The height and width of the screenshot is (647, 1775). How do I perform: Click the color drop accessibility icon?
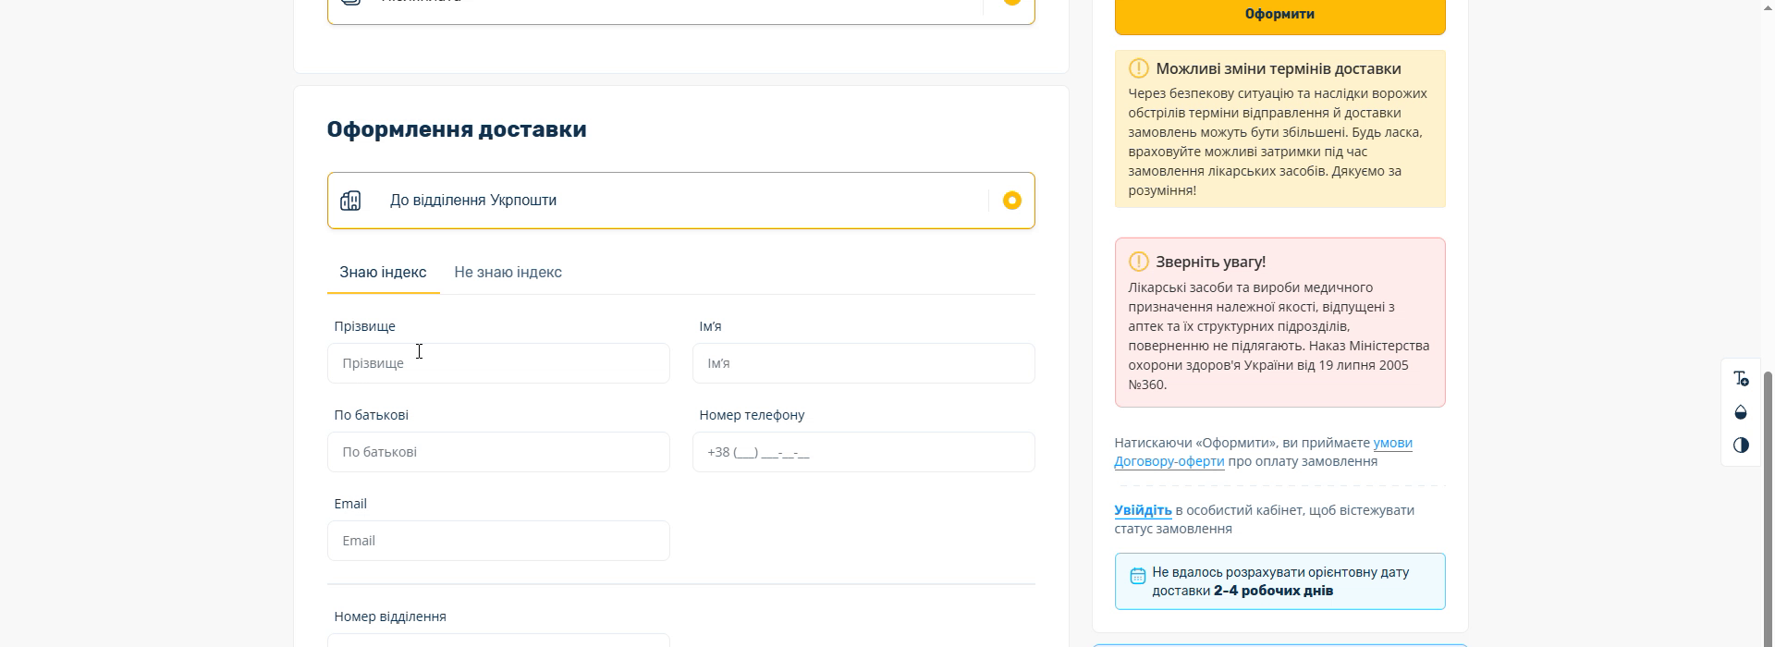click(1741, 412)
